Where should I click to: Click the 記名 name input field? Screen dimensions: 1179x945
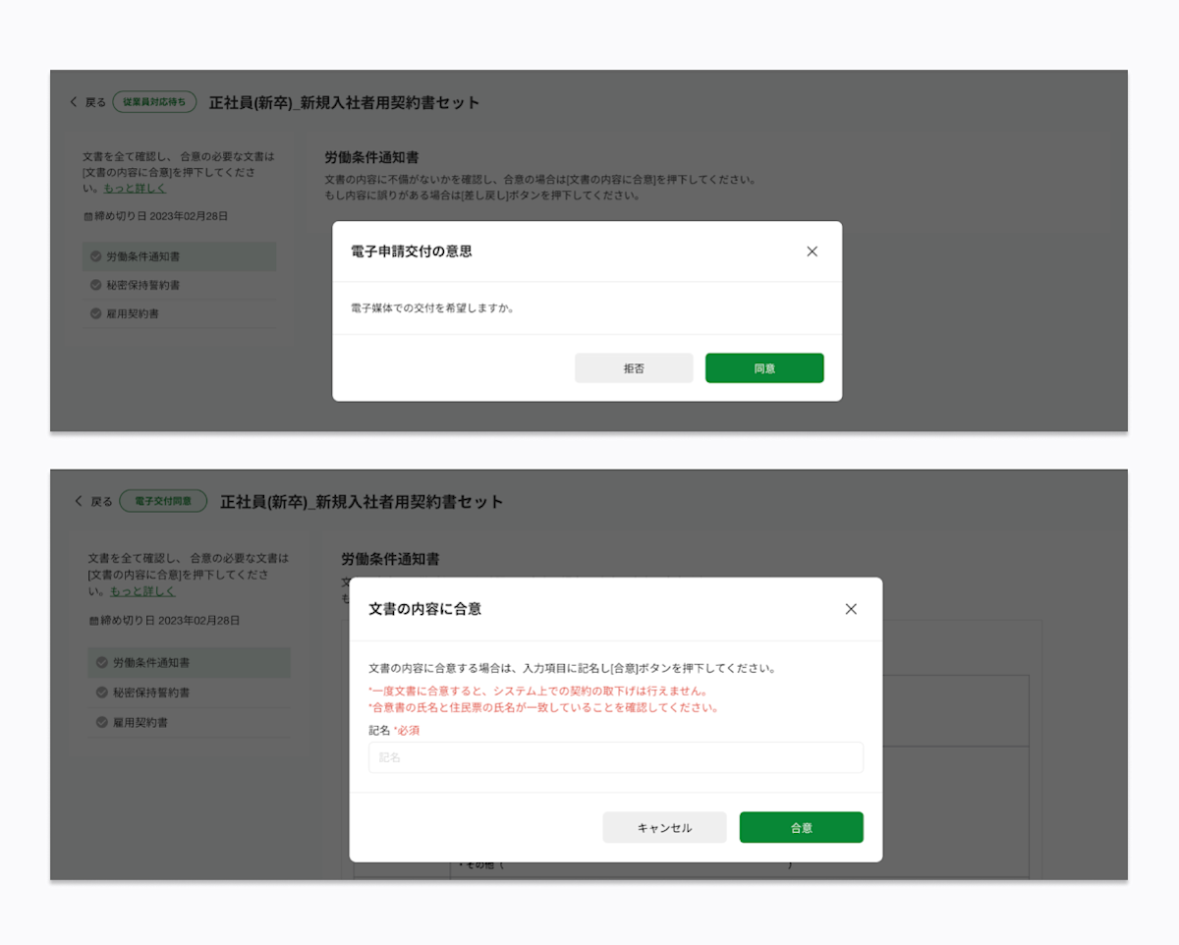[615, 757]
